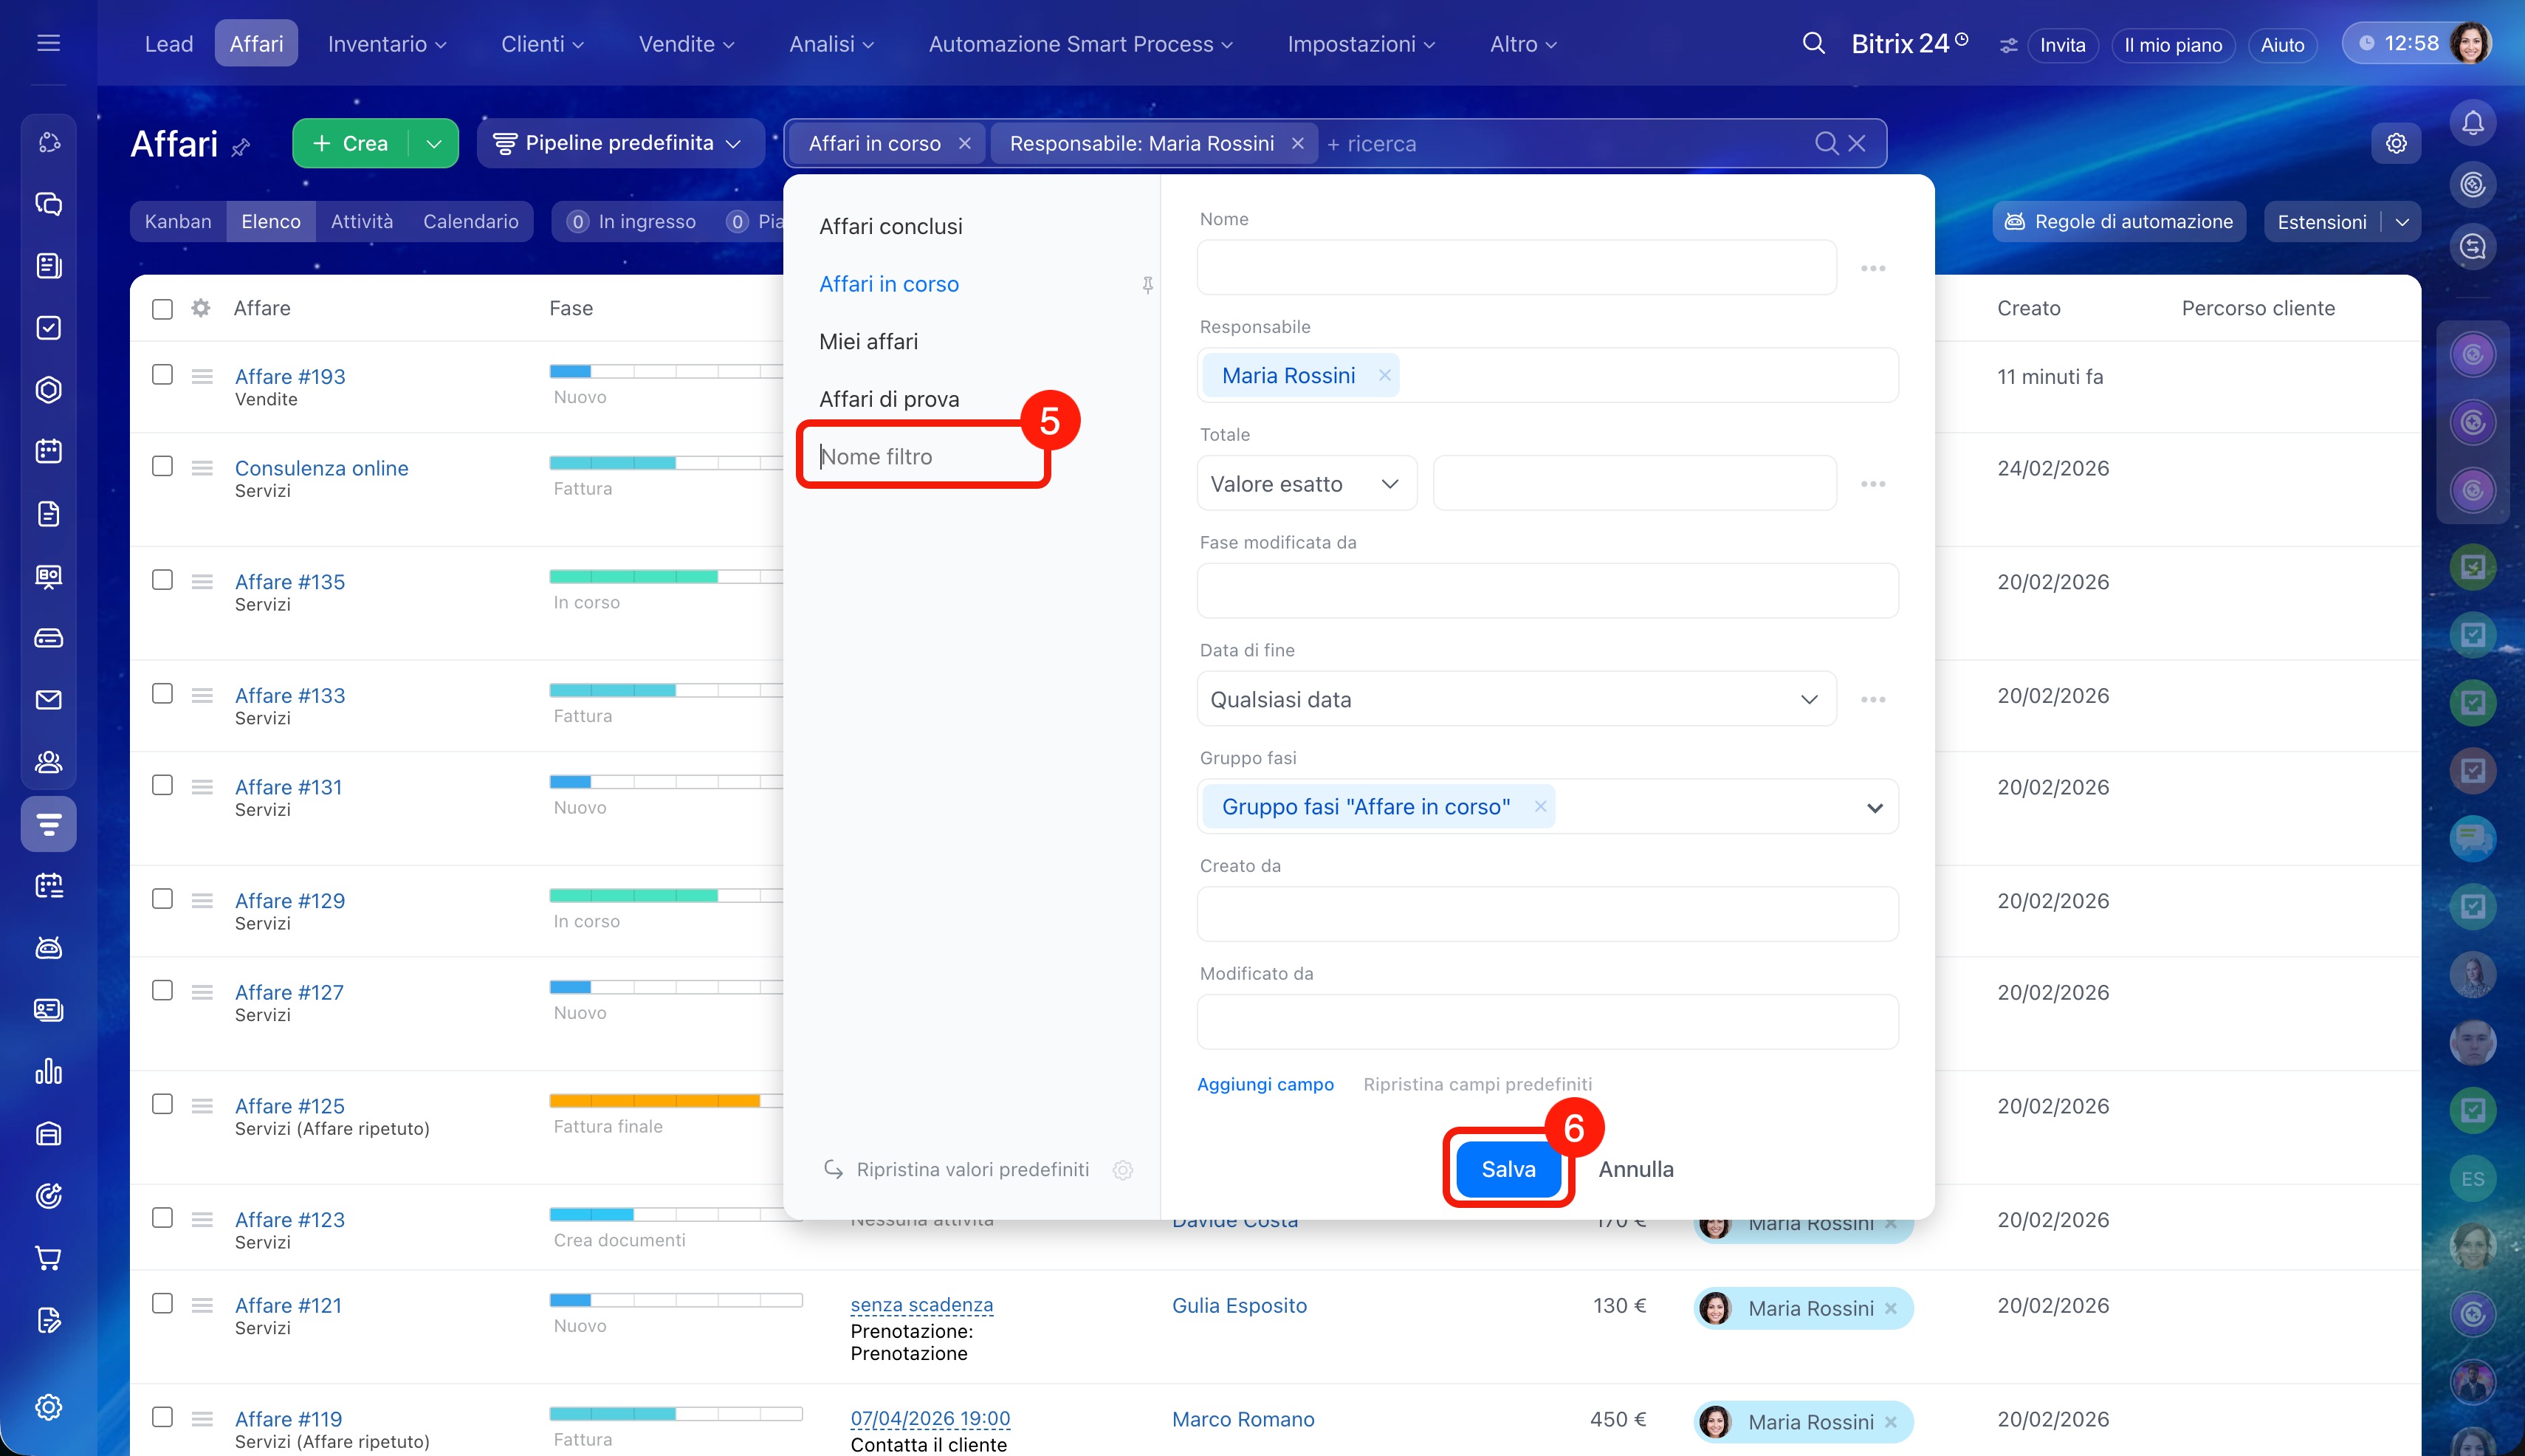Click the filter settings gear in filter panel
Viewport: 2525px width, 1456px height.
(1123, 1170)
